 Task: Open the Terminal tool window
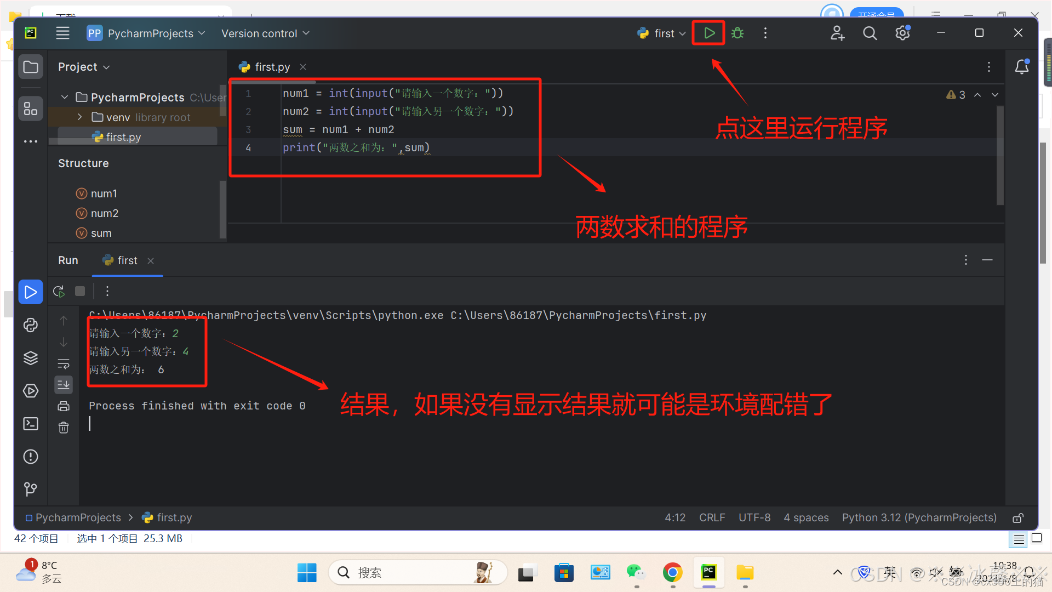[31, 424]
